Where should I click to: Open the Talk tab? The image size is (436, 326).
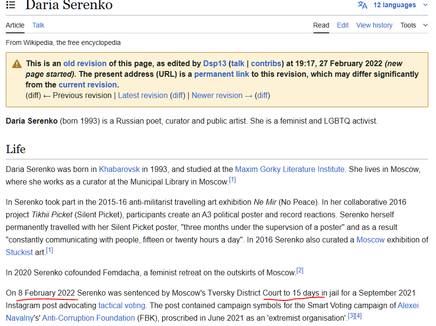(x=38, y=25)
